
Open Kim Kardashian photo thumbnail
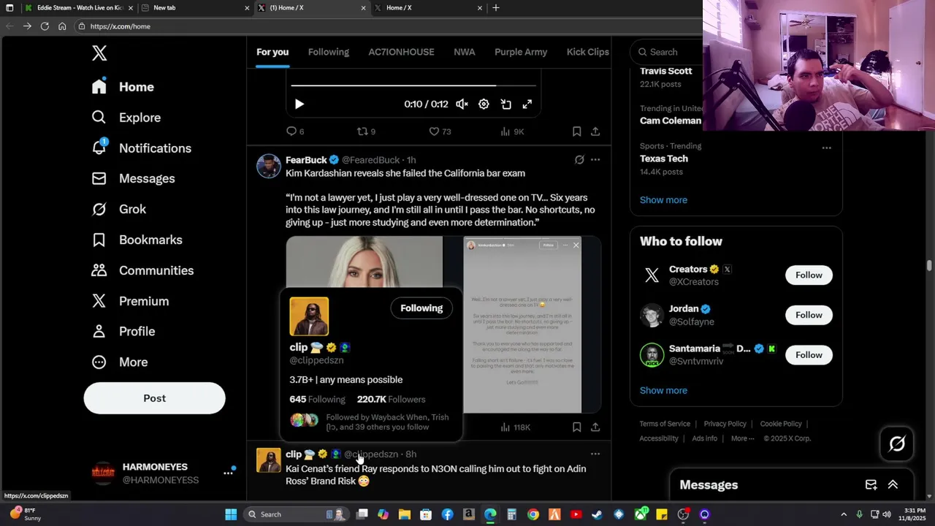point(364,262)
